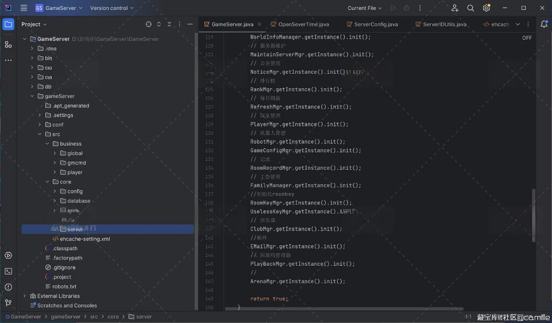The height and width of the screenshot is (323, 552).
Task: Open ehcache-setting.xml in project tree
Action: (x=84, y=239)
